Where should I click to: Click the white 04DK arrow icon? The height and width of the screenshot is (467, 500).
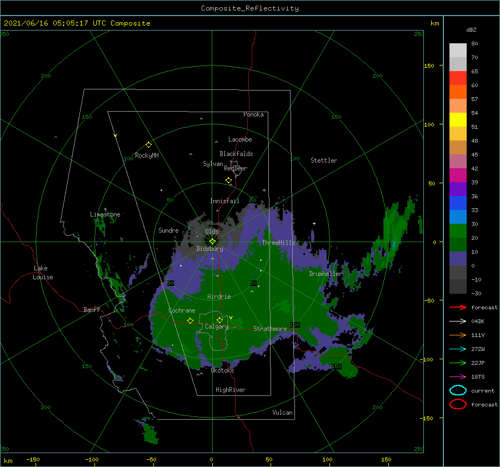click(458, 322)
